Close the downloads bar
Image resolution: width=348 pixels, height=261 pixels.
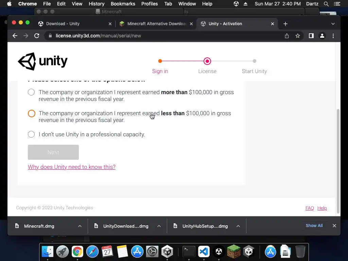(x=334, y=226)
